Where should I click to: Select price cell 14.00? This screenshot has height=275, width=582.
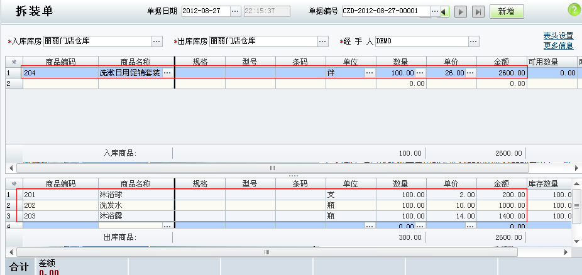point(451,216)
